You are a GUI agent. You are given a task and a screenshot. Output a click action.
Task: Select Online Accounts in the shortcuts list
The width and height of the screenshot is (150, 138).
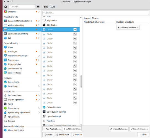[x=60, y=107]
